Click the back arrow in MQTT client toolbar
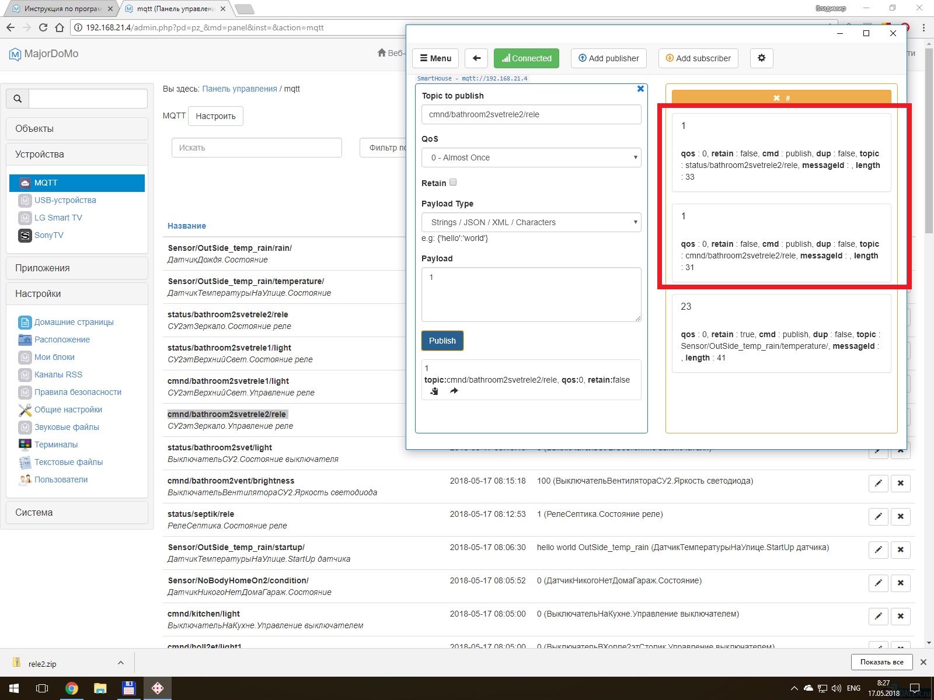 pos(476,58)
